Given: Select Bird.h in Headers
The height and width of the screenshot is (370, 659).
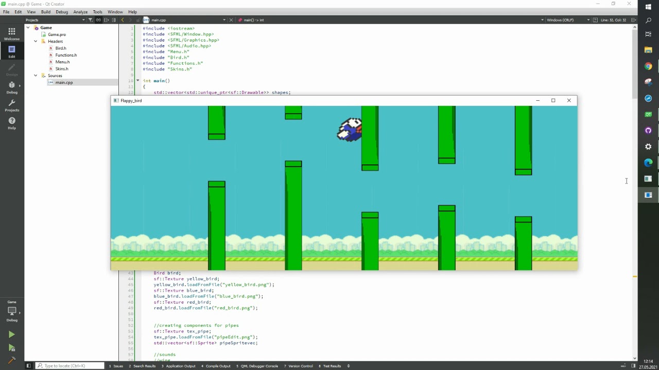Looking at the screenshot, I should pyautogui.click(x=61, y=48).
